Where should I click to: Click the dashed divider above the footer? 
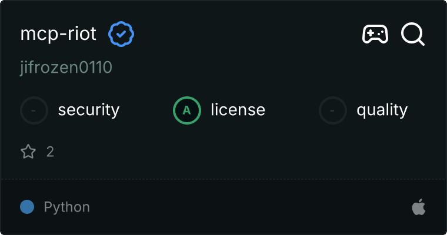pyautogui.click(x=223, y=179)
